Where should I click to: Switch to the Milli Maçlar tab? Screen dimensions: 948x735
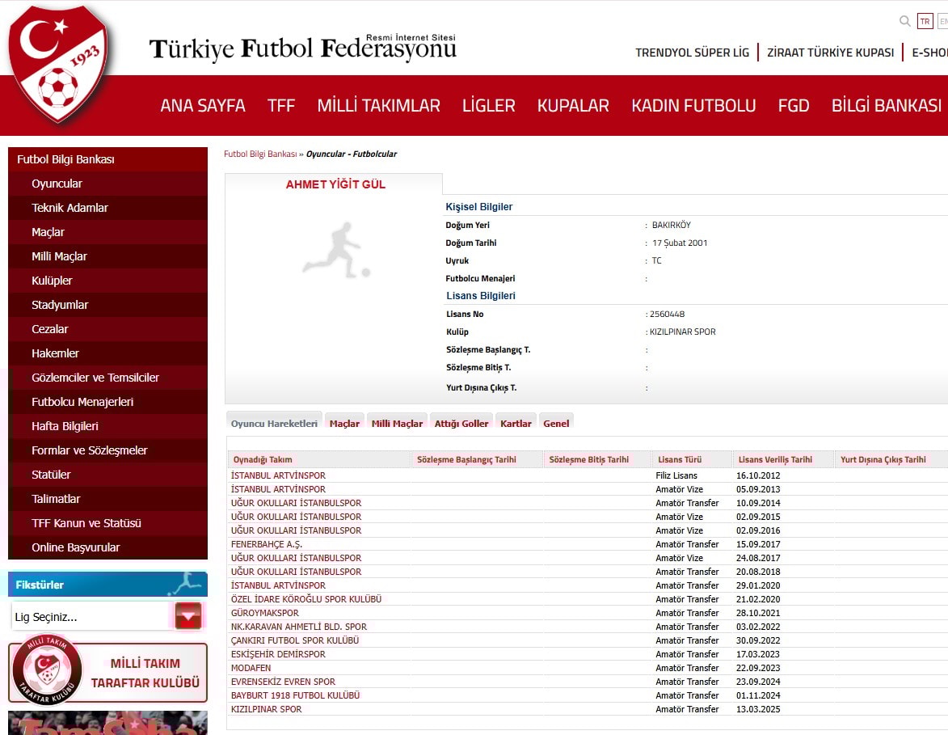[397, 423]
